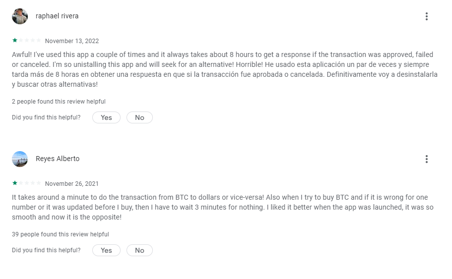The image size is (452, 279).
Task: Open raphael rivera's profile picture
Action: tap(20, 16)
